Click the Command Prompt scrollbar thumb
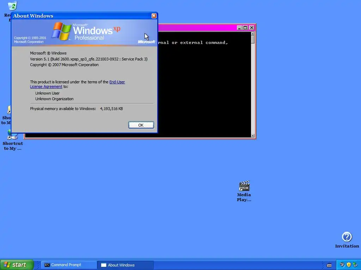Screen dimensions: 361x270 coord(252,39)
